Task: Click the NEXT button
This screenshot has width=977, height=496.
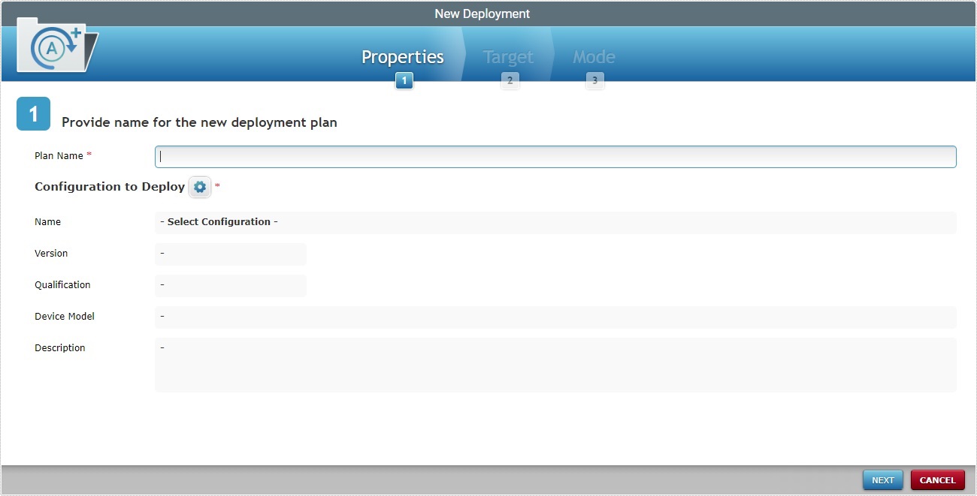Action: 882,479
